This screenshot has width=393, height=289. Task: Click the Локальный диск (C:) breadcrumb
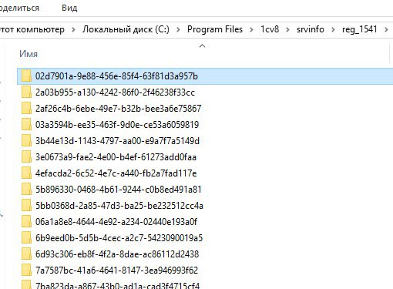click(126, 29)
